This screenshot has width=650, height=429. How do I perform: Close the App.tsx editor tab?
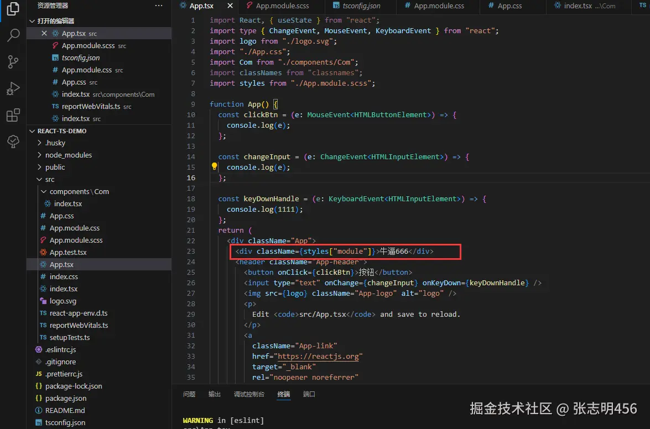tap(230, 6)
